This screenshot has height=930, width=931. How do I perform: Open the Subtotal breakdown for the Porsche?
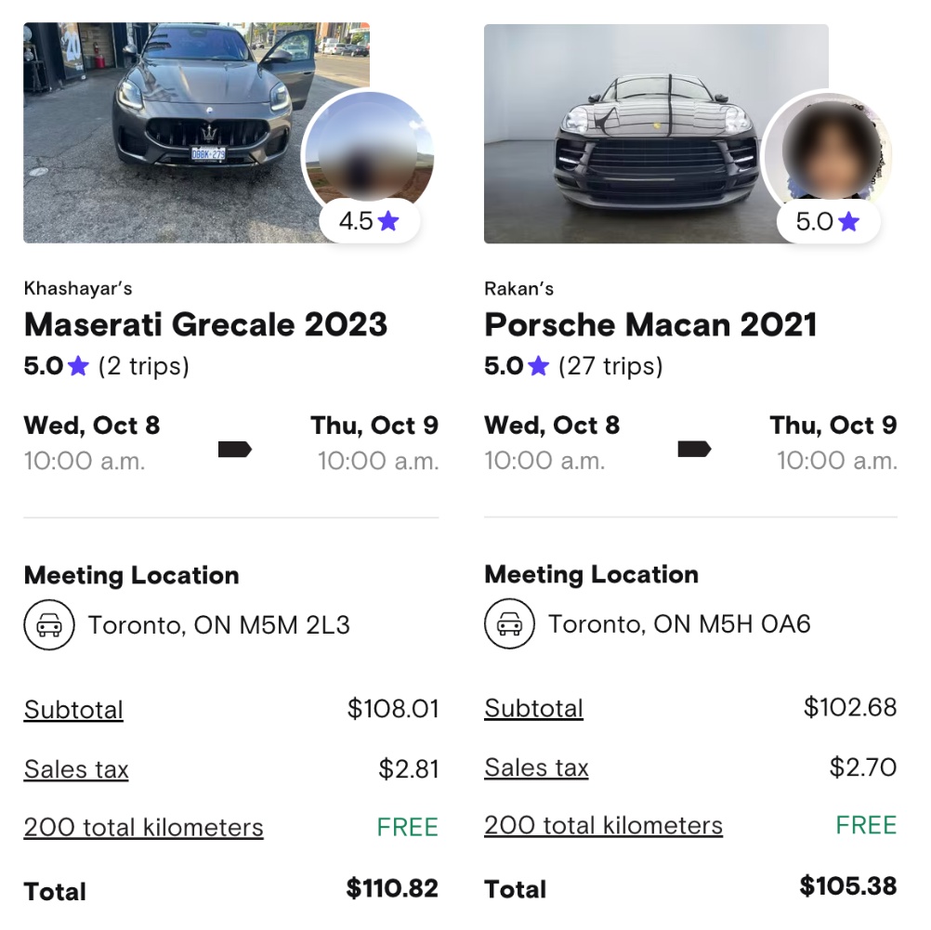tap(533, 708)
